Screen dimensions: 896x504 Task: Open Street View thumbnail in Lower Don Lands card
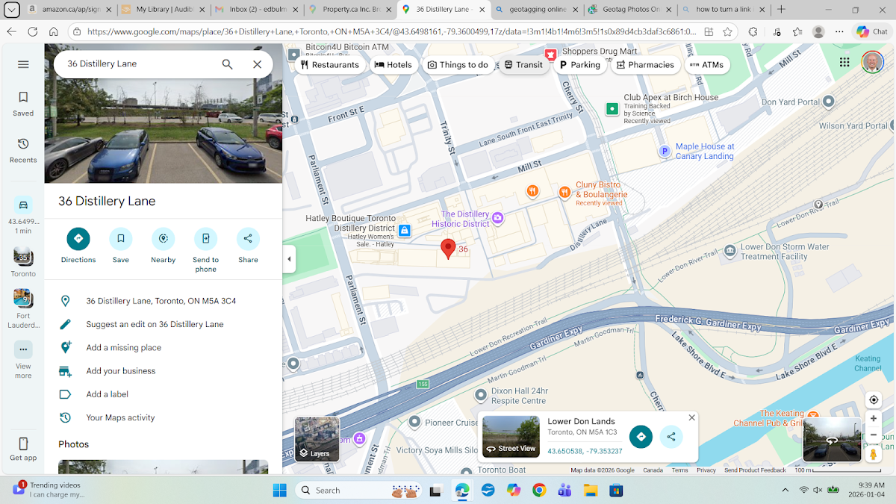tap(511, 436)
